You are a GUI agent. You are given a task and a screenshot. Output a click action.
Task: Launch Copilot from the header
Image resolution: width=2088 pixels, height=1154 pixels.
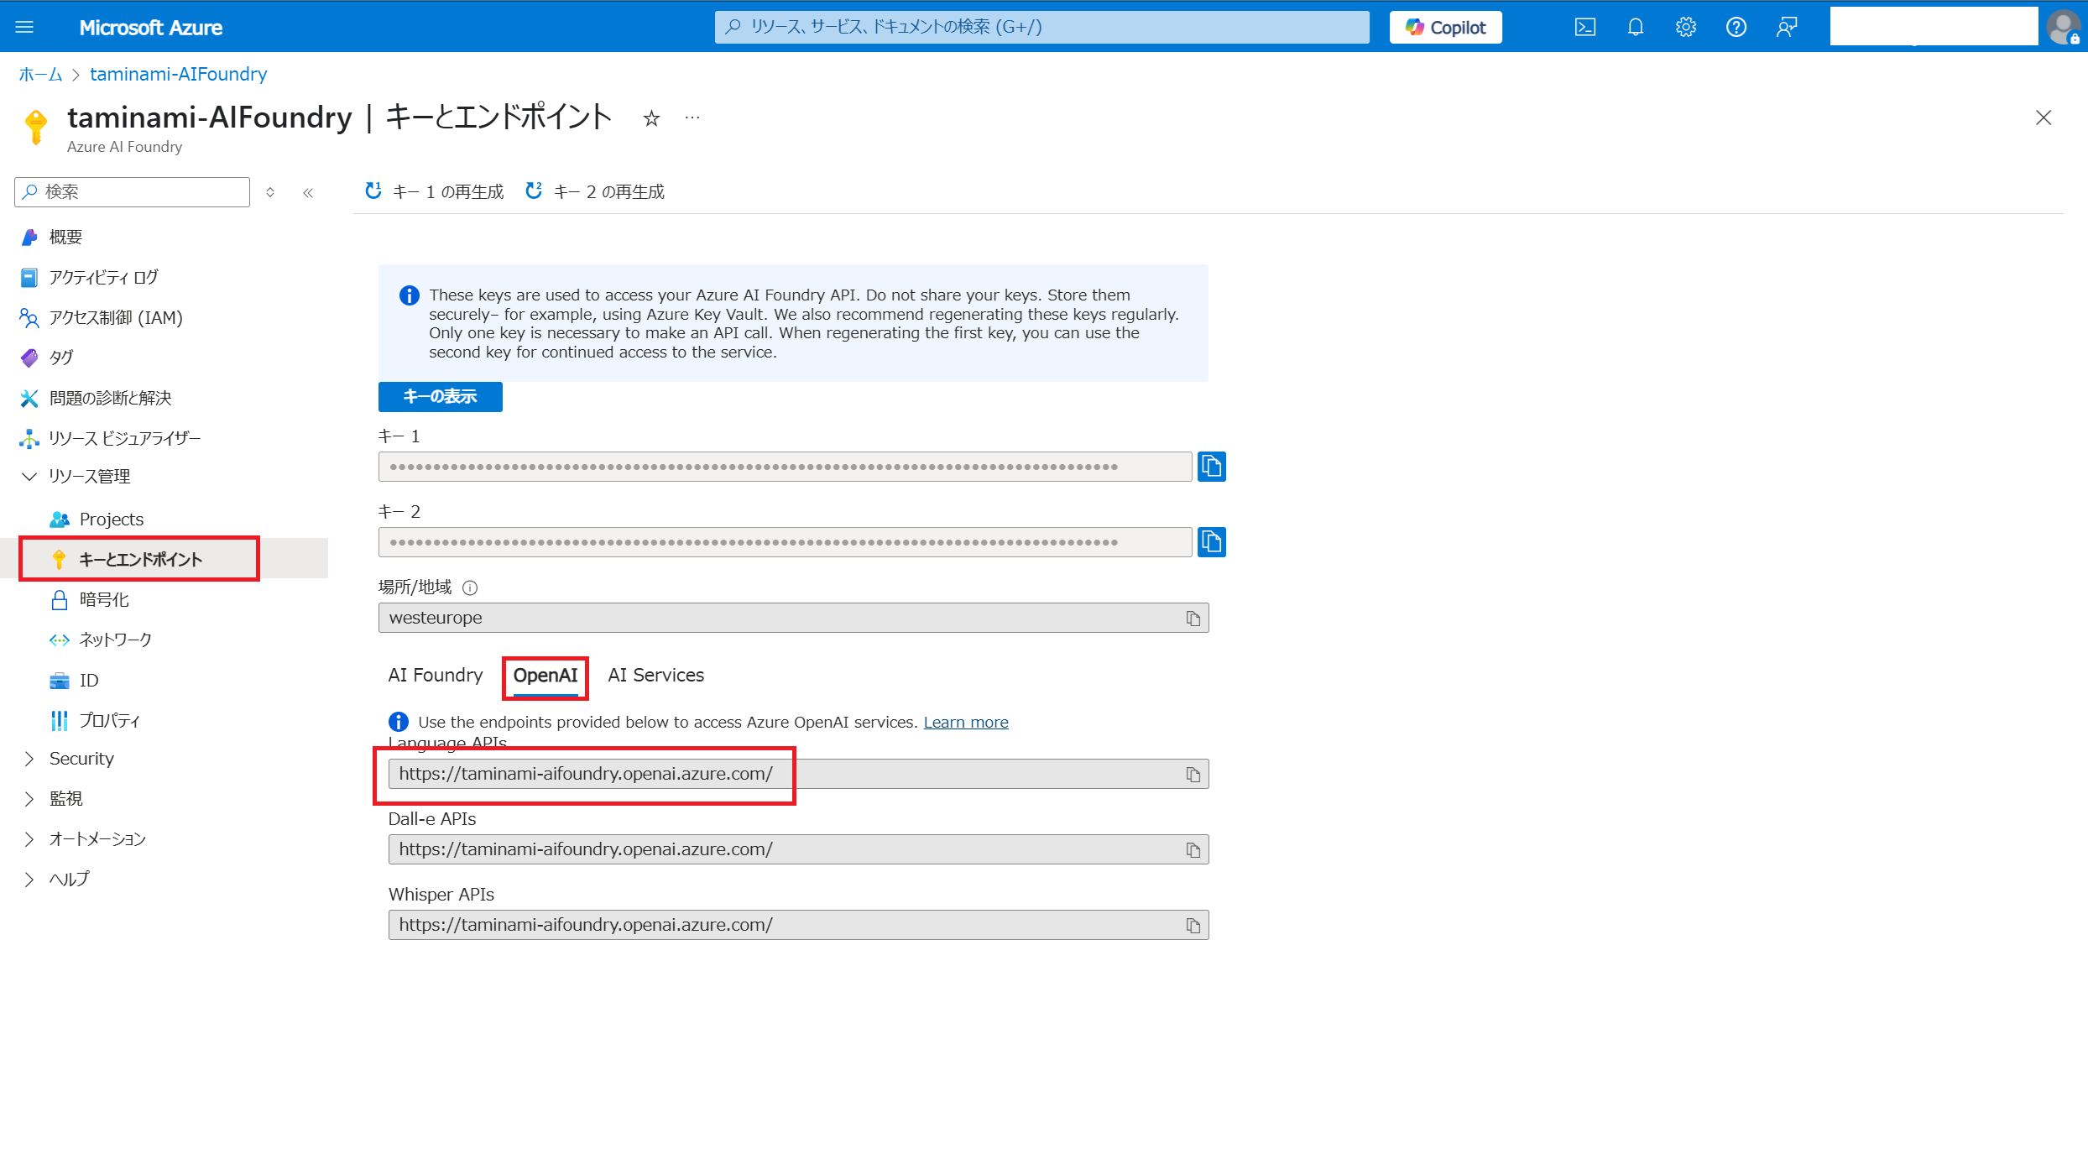(1445, 27)
